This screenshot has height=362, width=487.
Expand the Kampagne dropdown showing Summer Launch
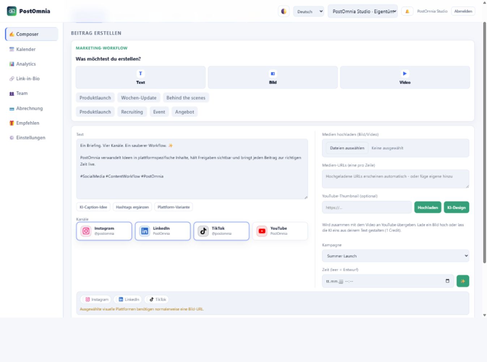tap(396, 256)
